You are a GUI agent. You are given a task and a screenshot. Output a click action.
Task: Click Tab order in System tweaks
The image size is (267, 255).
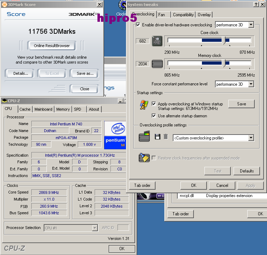[142, 185]
